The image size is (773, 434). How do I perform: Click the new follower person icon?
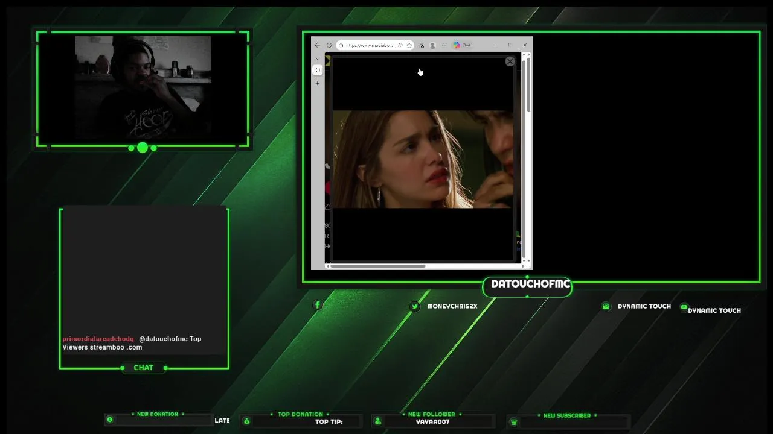coord(378,421)
